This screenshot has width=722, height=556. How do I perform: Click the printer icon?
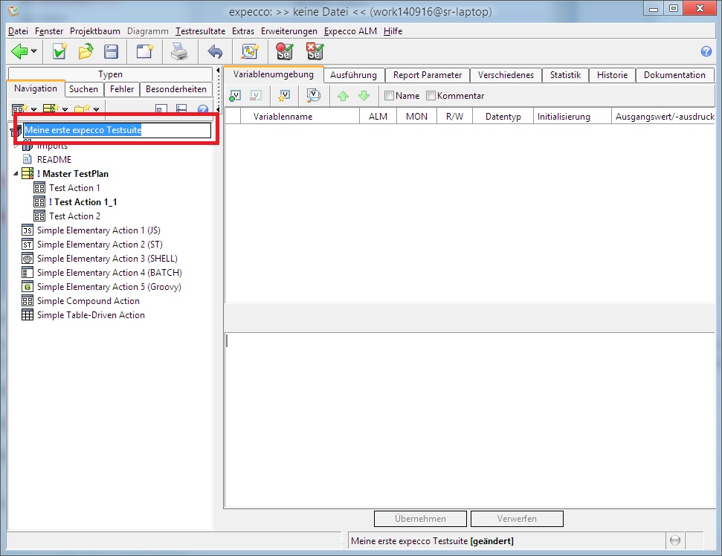tap(180, 51)
